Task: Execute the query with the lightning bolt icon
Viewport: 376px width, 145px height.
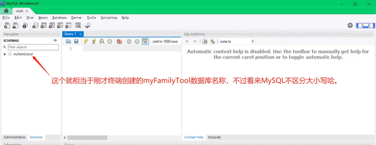Action: [x=86, y=42]
